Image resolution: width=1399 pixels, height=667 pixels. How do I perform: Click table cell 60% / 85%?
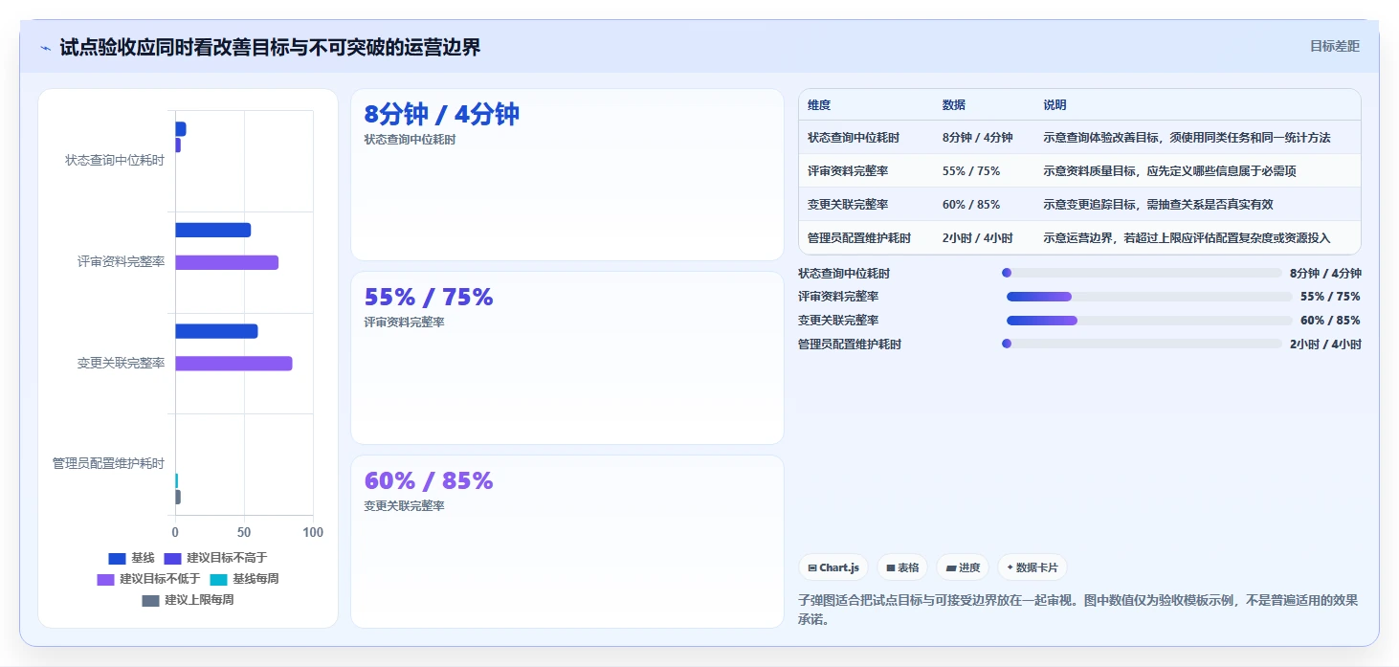970,205
